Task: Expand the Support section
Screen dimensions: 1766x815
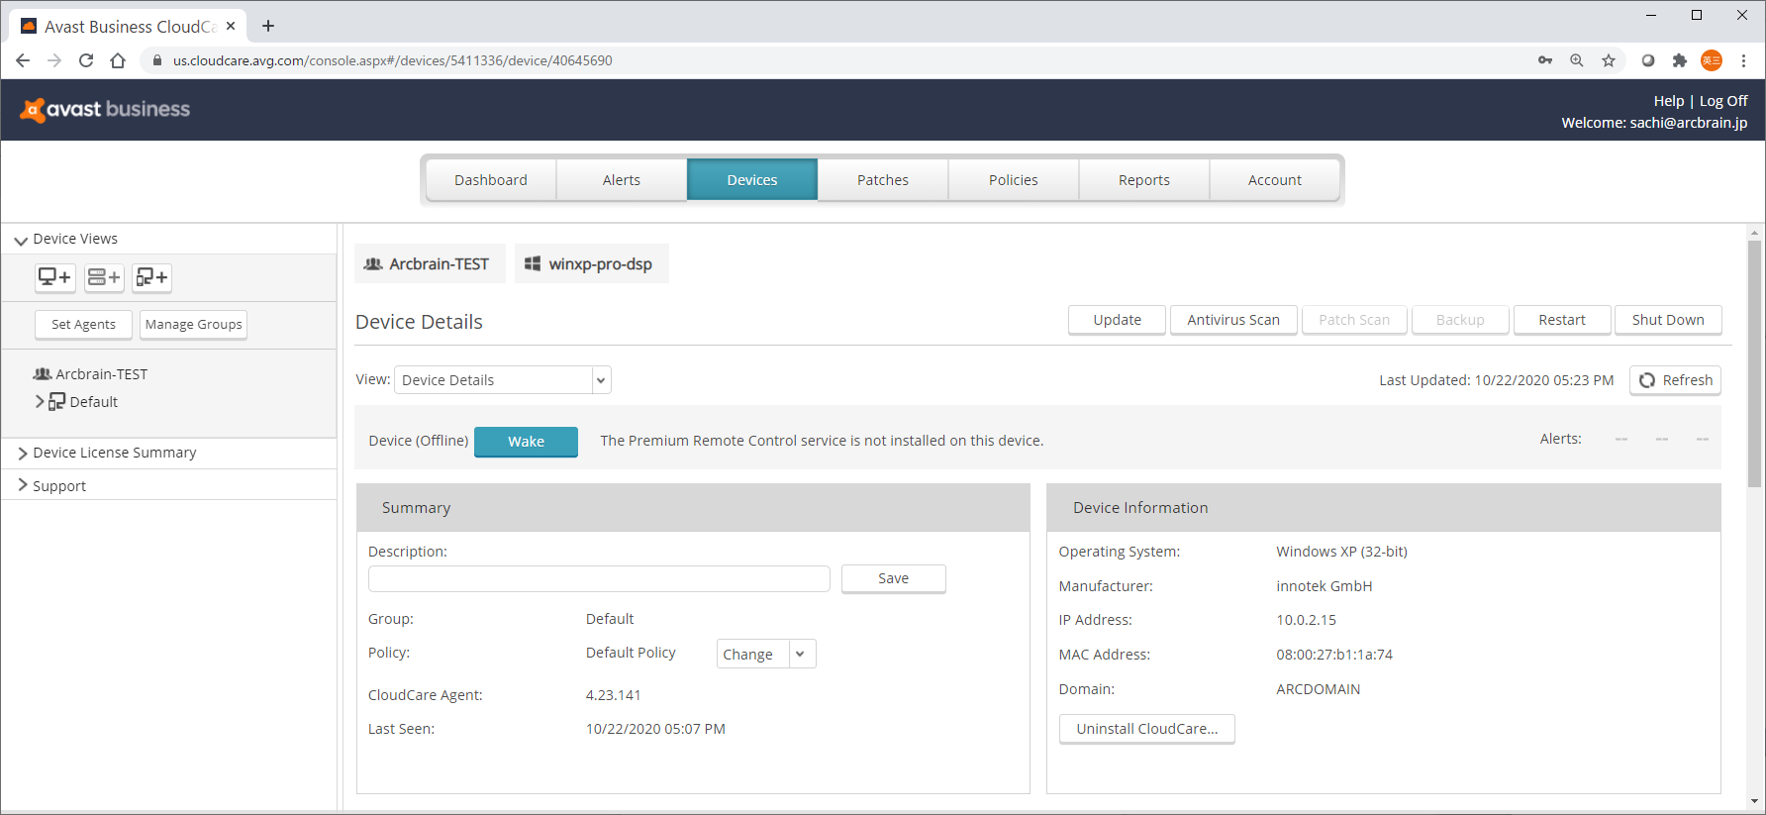Action: (23, 485)
